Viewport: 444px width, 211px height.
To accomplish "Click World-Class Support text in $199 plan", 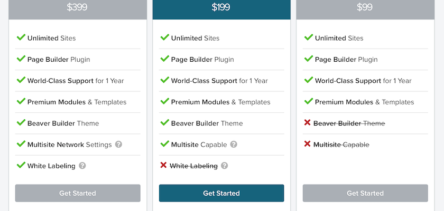I will 219,81.
